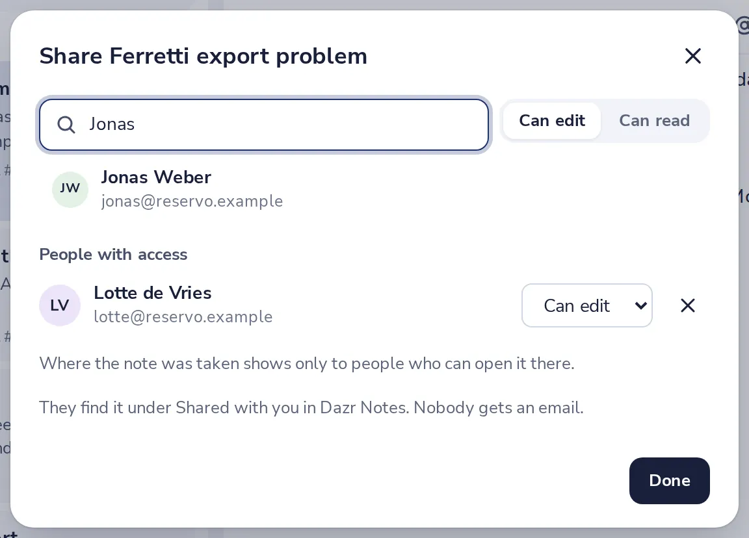The height and width of the screenshot is (538, 749).
Task: Click the lotte@reservo.example email address
Action: click(183, 316)
